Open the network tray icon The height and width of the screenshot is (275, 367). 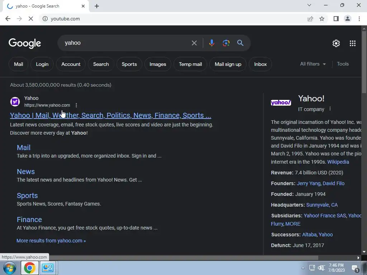click(x=312, y=268)
